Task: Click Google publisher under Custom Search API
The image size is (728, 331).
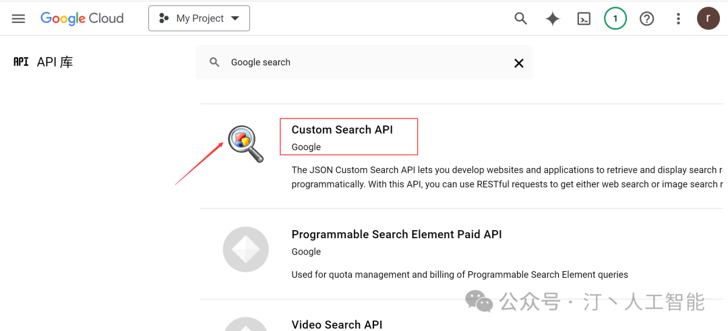Action: pos(306,147)
